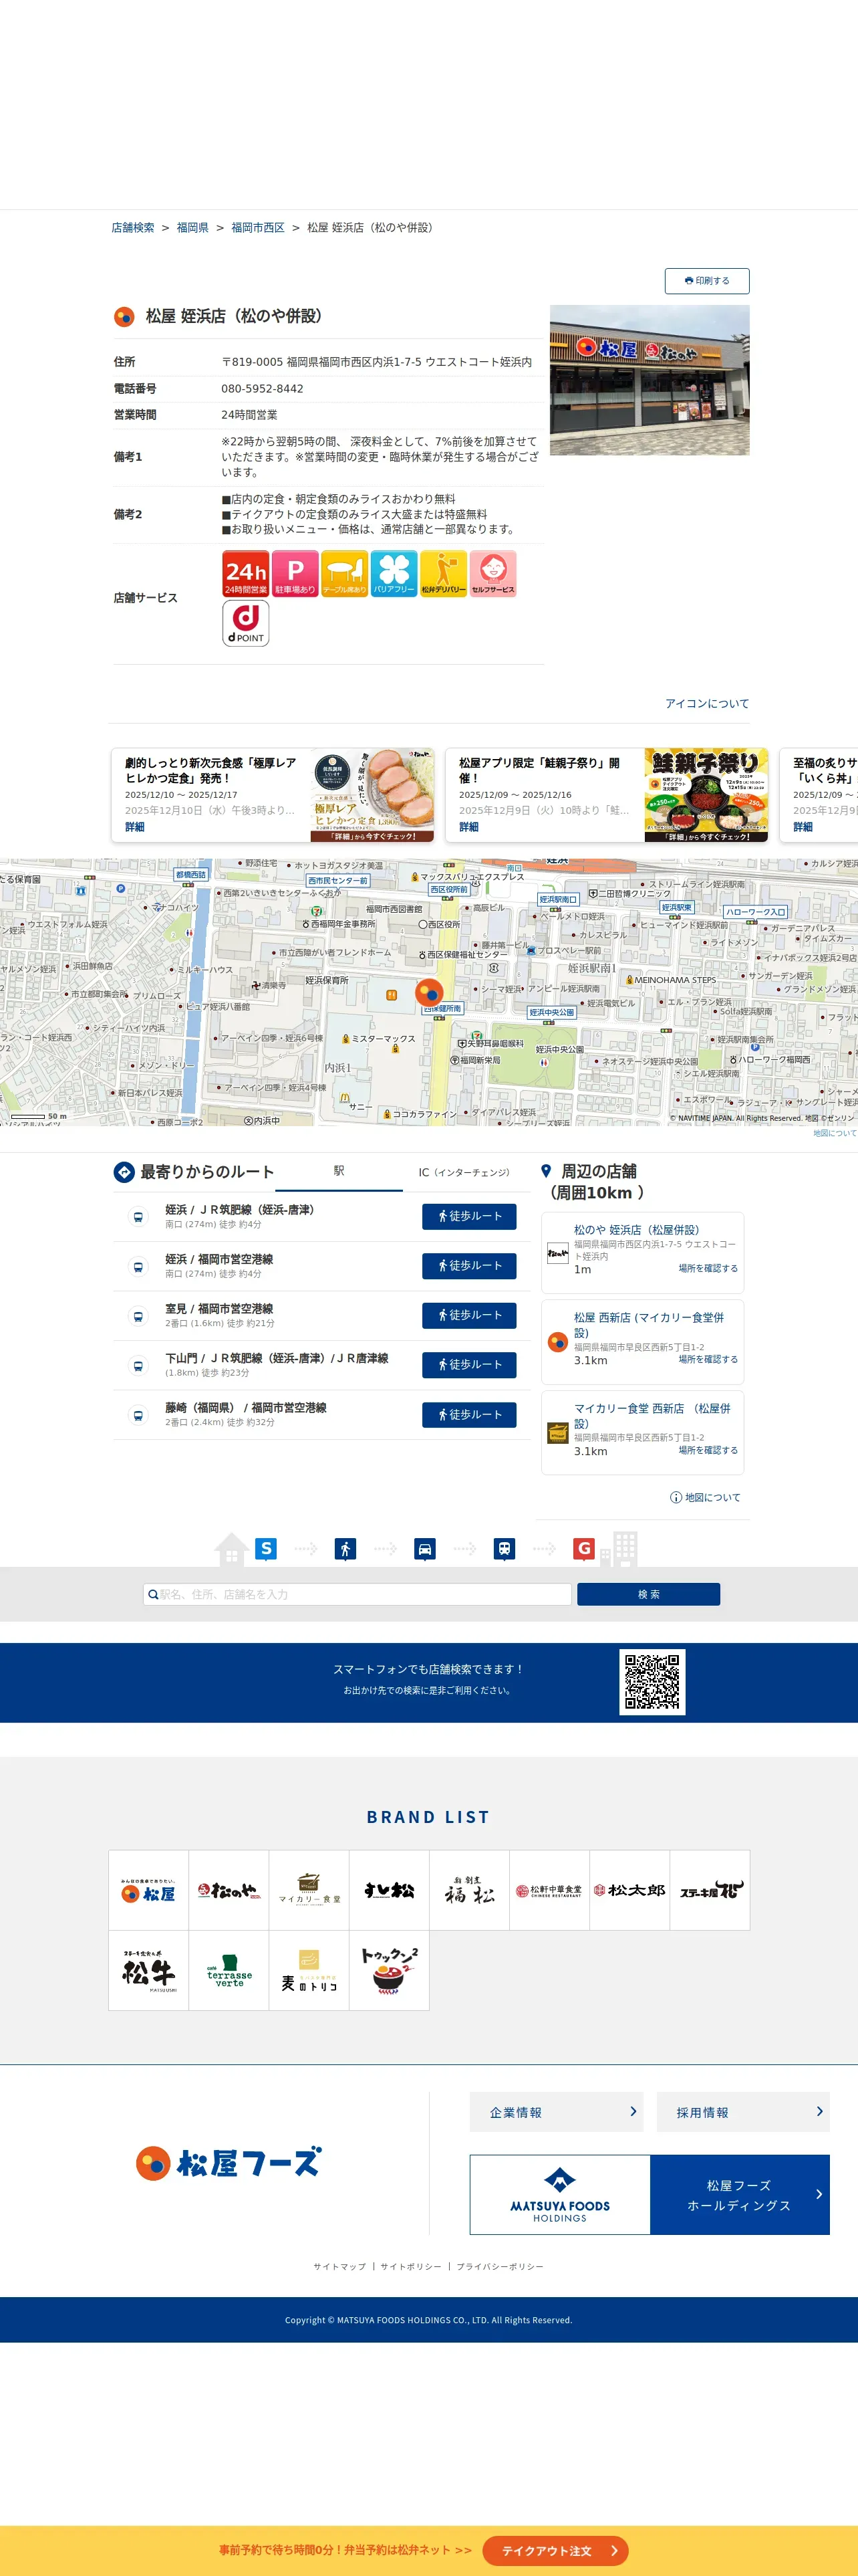Click 場所を確認する for 松屋 西新店
Viewport: 858px width, 2576px height.
click(x=708, y=1359)
